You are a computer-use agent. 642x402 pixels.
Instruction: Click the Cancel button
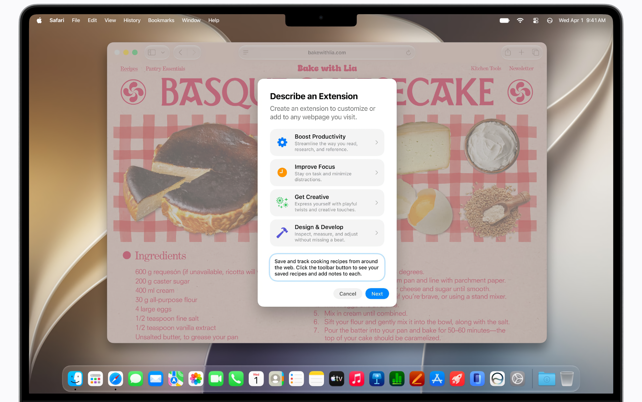(348, 294)
